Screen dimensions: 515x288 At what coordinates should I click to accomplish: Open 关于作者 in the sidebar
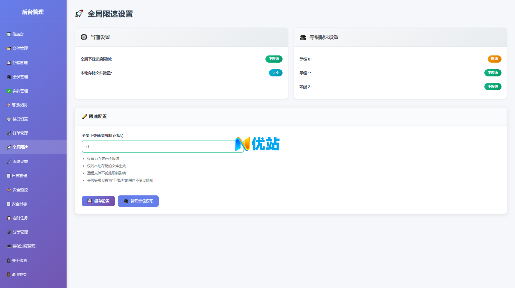pos(19,260)
